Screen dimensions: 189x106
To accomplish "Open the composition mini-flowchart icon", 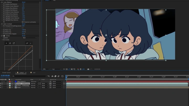I will pos(49,76).
